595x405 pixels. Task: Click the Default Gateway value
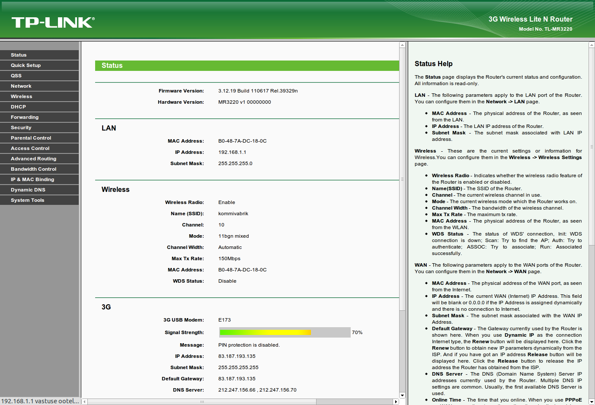[x=237, y=379]
